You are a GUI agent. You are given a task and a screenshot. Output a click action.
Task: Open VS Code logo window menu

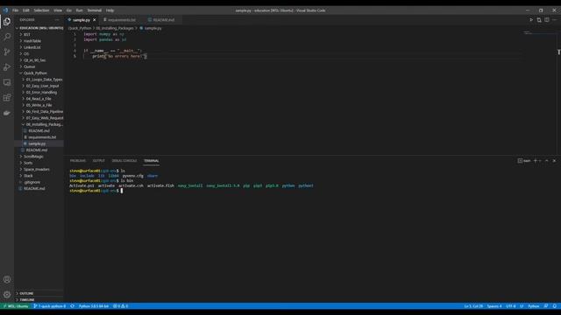coord(5,10)
